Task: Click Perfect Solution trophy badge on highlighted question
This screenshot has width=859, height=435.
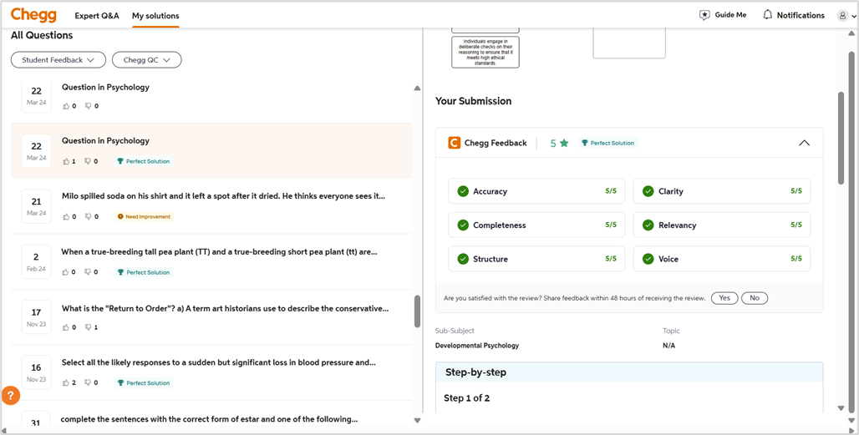Action: pos(144,161)
